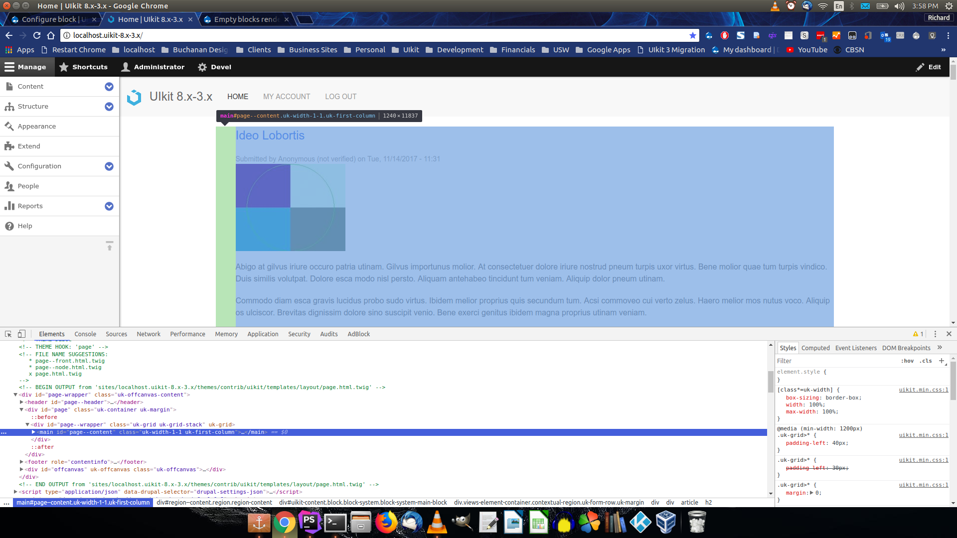This screenshot has height=538, width=957.
Task: Click the HOME nav link
Action: tap(238, 97)
